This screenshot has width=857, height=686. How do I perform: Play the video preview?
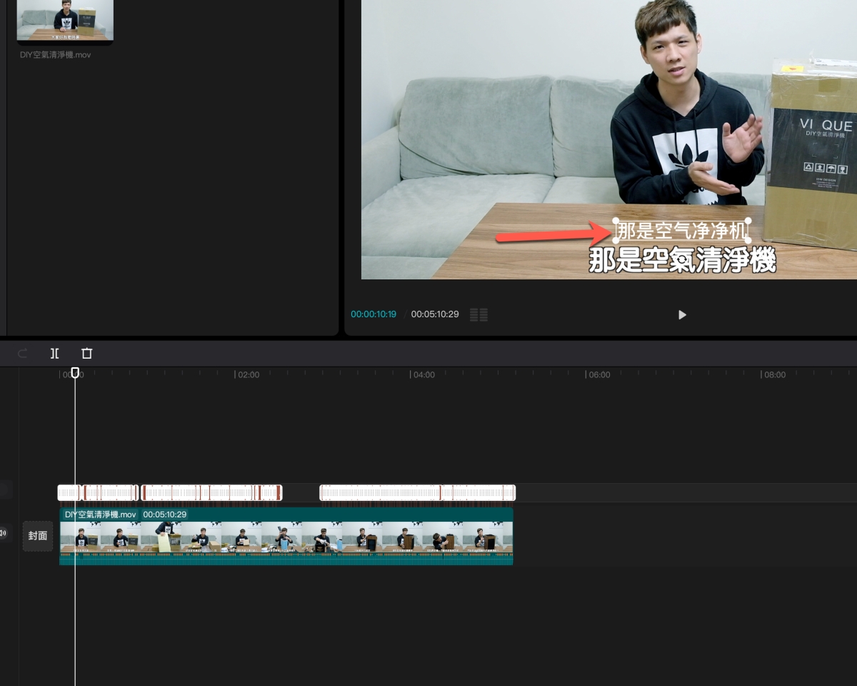pos(682,314)
